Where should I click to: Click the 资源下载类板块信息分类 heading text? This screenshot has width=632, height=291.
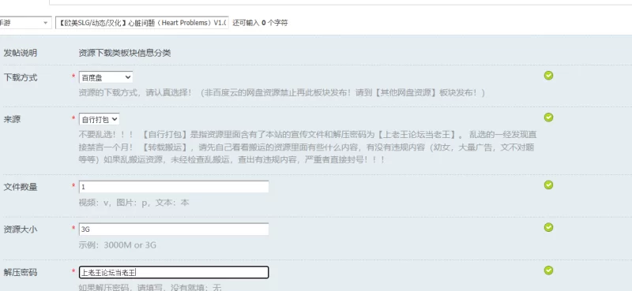click(x=125, y=53)
